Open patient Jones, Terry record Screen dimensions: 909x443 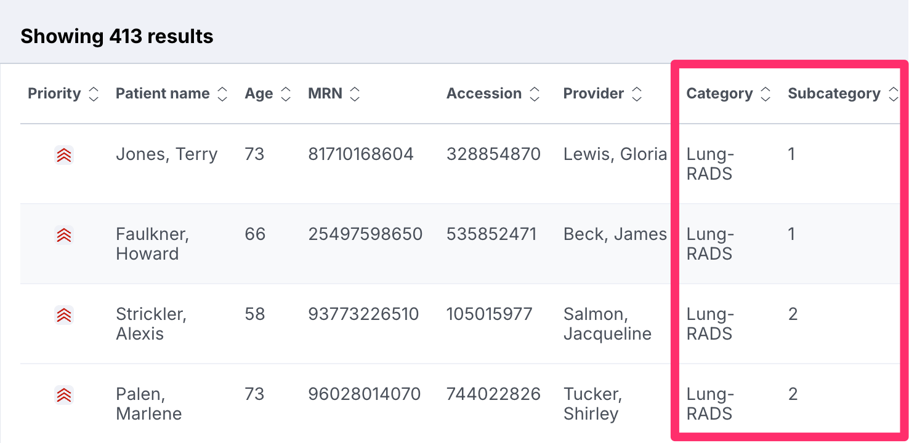coord(167,154)
